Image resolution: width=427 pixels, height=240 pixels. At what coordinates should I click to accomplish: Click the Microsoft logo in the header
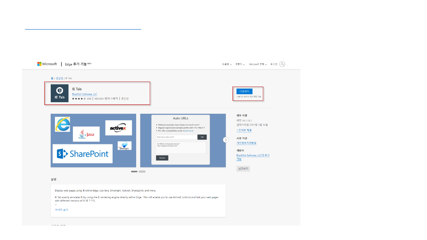(x=47, y=64)
